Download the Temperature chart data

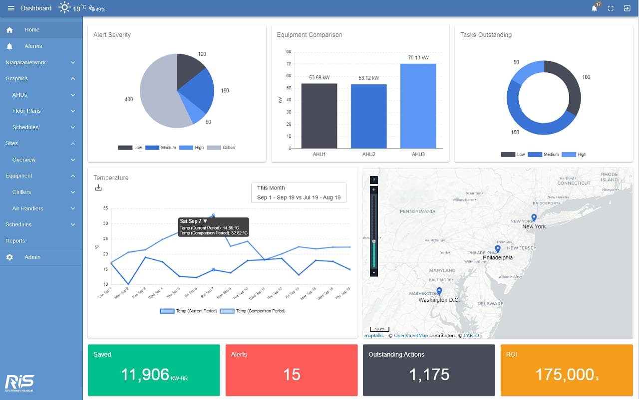click(x=98, y=188)
